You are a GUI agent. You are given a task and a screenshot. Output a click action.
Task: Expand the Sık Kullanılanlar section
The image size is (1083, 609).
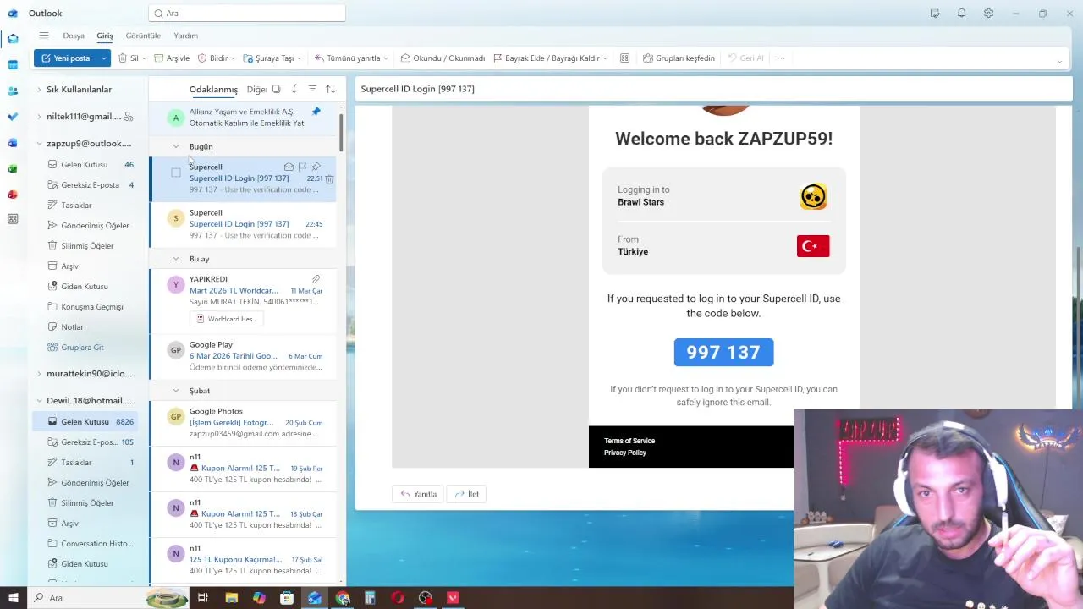click(39, 90)
